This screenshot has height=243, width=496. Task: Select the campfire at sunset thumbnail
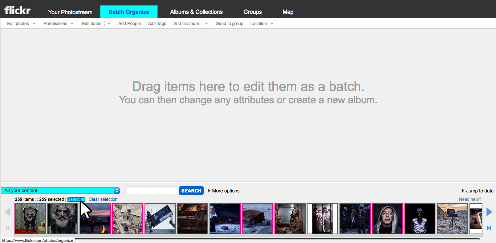click(x=95, y=218)
